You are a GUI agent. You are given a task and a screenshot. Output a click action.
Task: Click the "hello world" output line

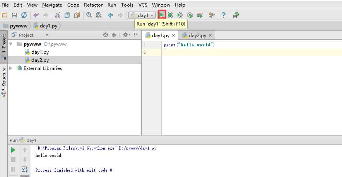point(48,155)
